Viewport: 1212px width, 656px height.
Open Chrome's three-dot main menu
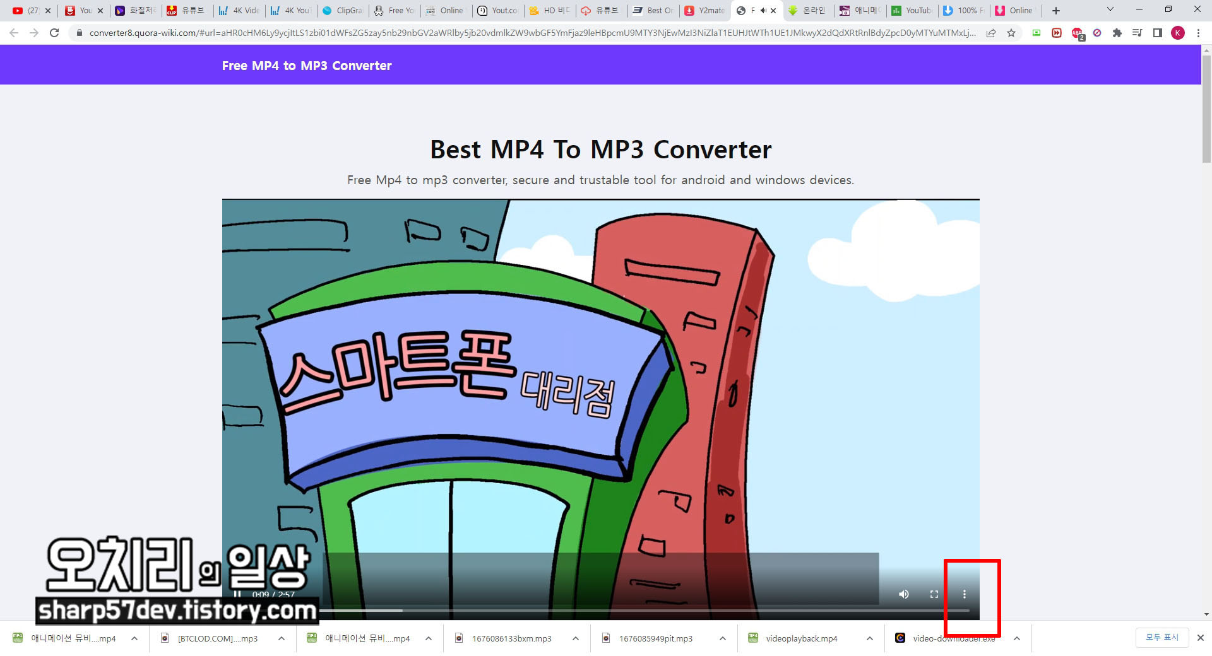(x=1198, y=33)
